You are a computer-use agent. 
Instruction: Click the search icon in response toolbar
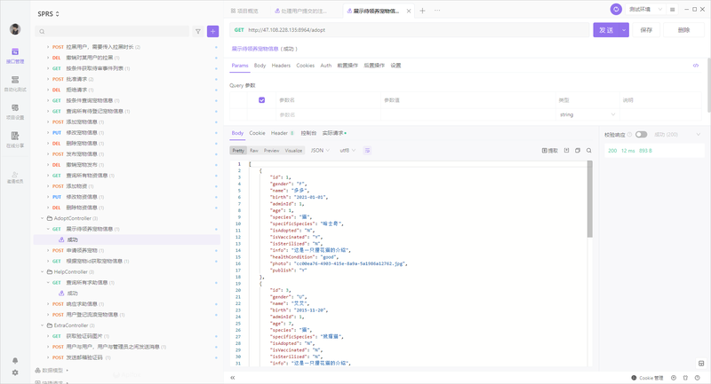[x=589, y=151]
